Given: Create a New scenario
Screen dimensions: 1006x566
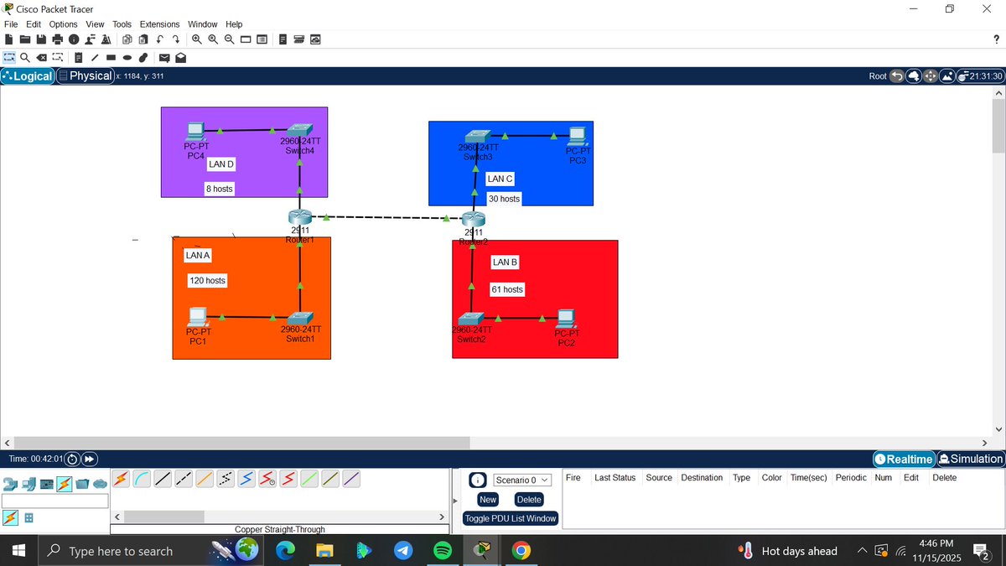Looking at the screenshot, I should [487, 499].
